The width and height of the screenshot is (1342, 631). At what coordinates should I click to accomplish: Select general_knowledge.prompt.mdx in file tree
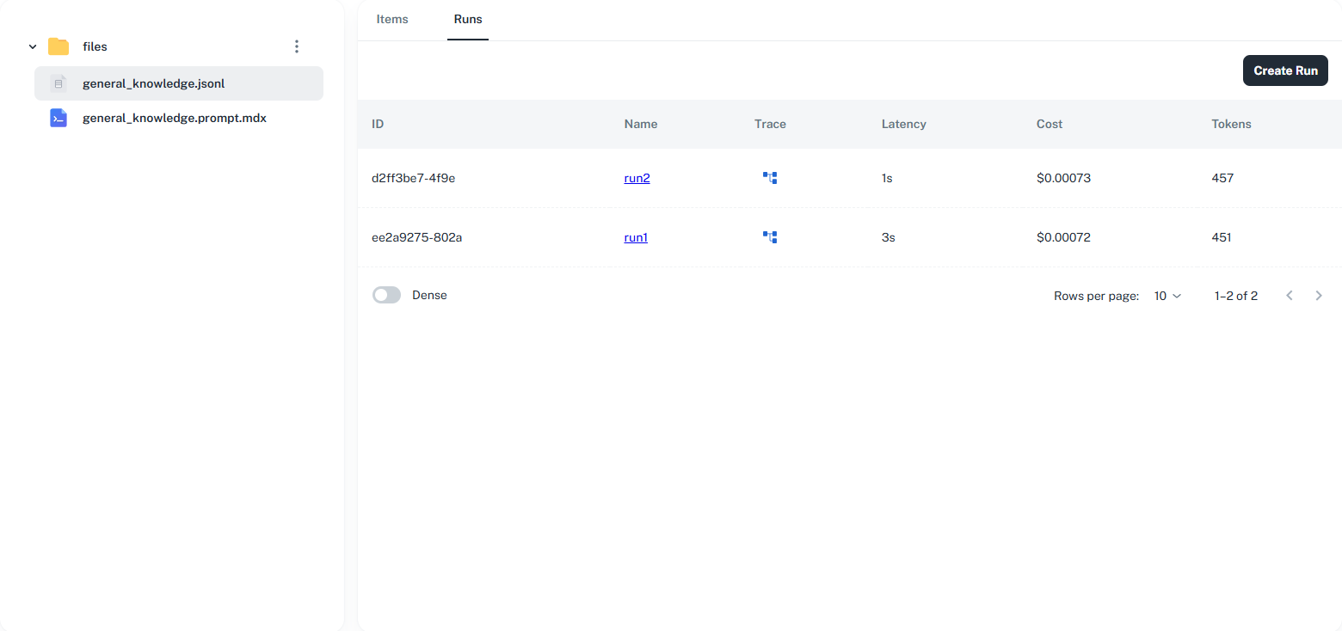coord(175,119)
